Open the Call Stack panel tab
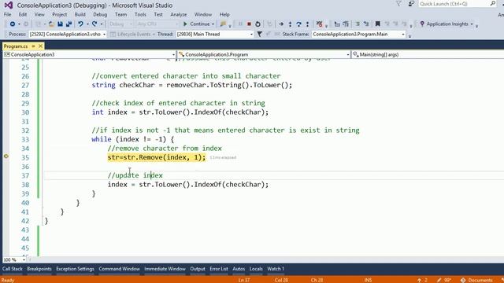 pos(13,269)
